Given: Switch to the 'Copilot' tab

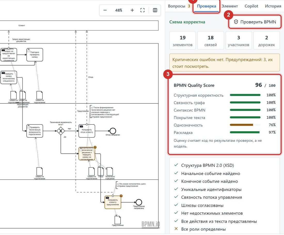Looking at the screenshot, I should tap(251, 6).
